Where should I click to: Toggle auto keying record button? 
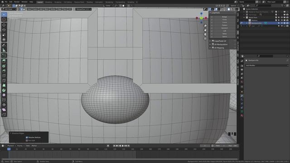tap(108, 146)
